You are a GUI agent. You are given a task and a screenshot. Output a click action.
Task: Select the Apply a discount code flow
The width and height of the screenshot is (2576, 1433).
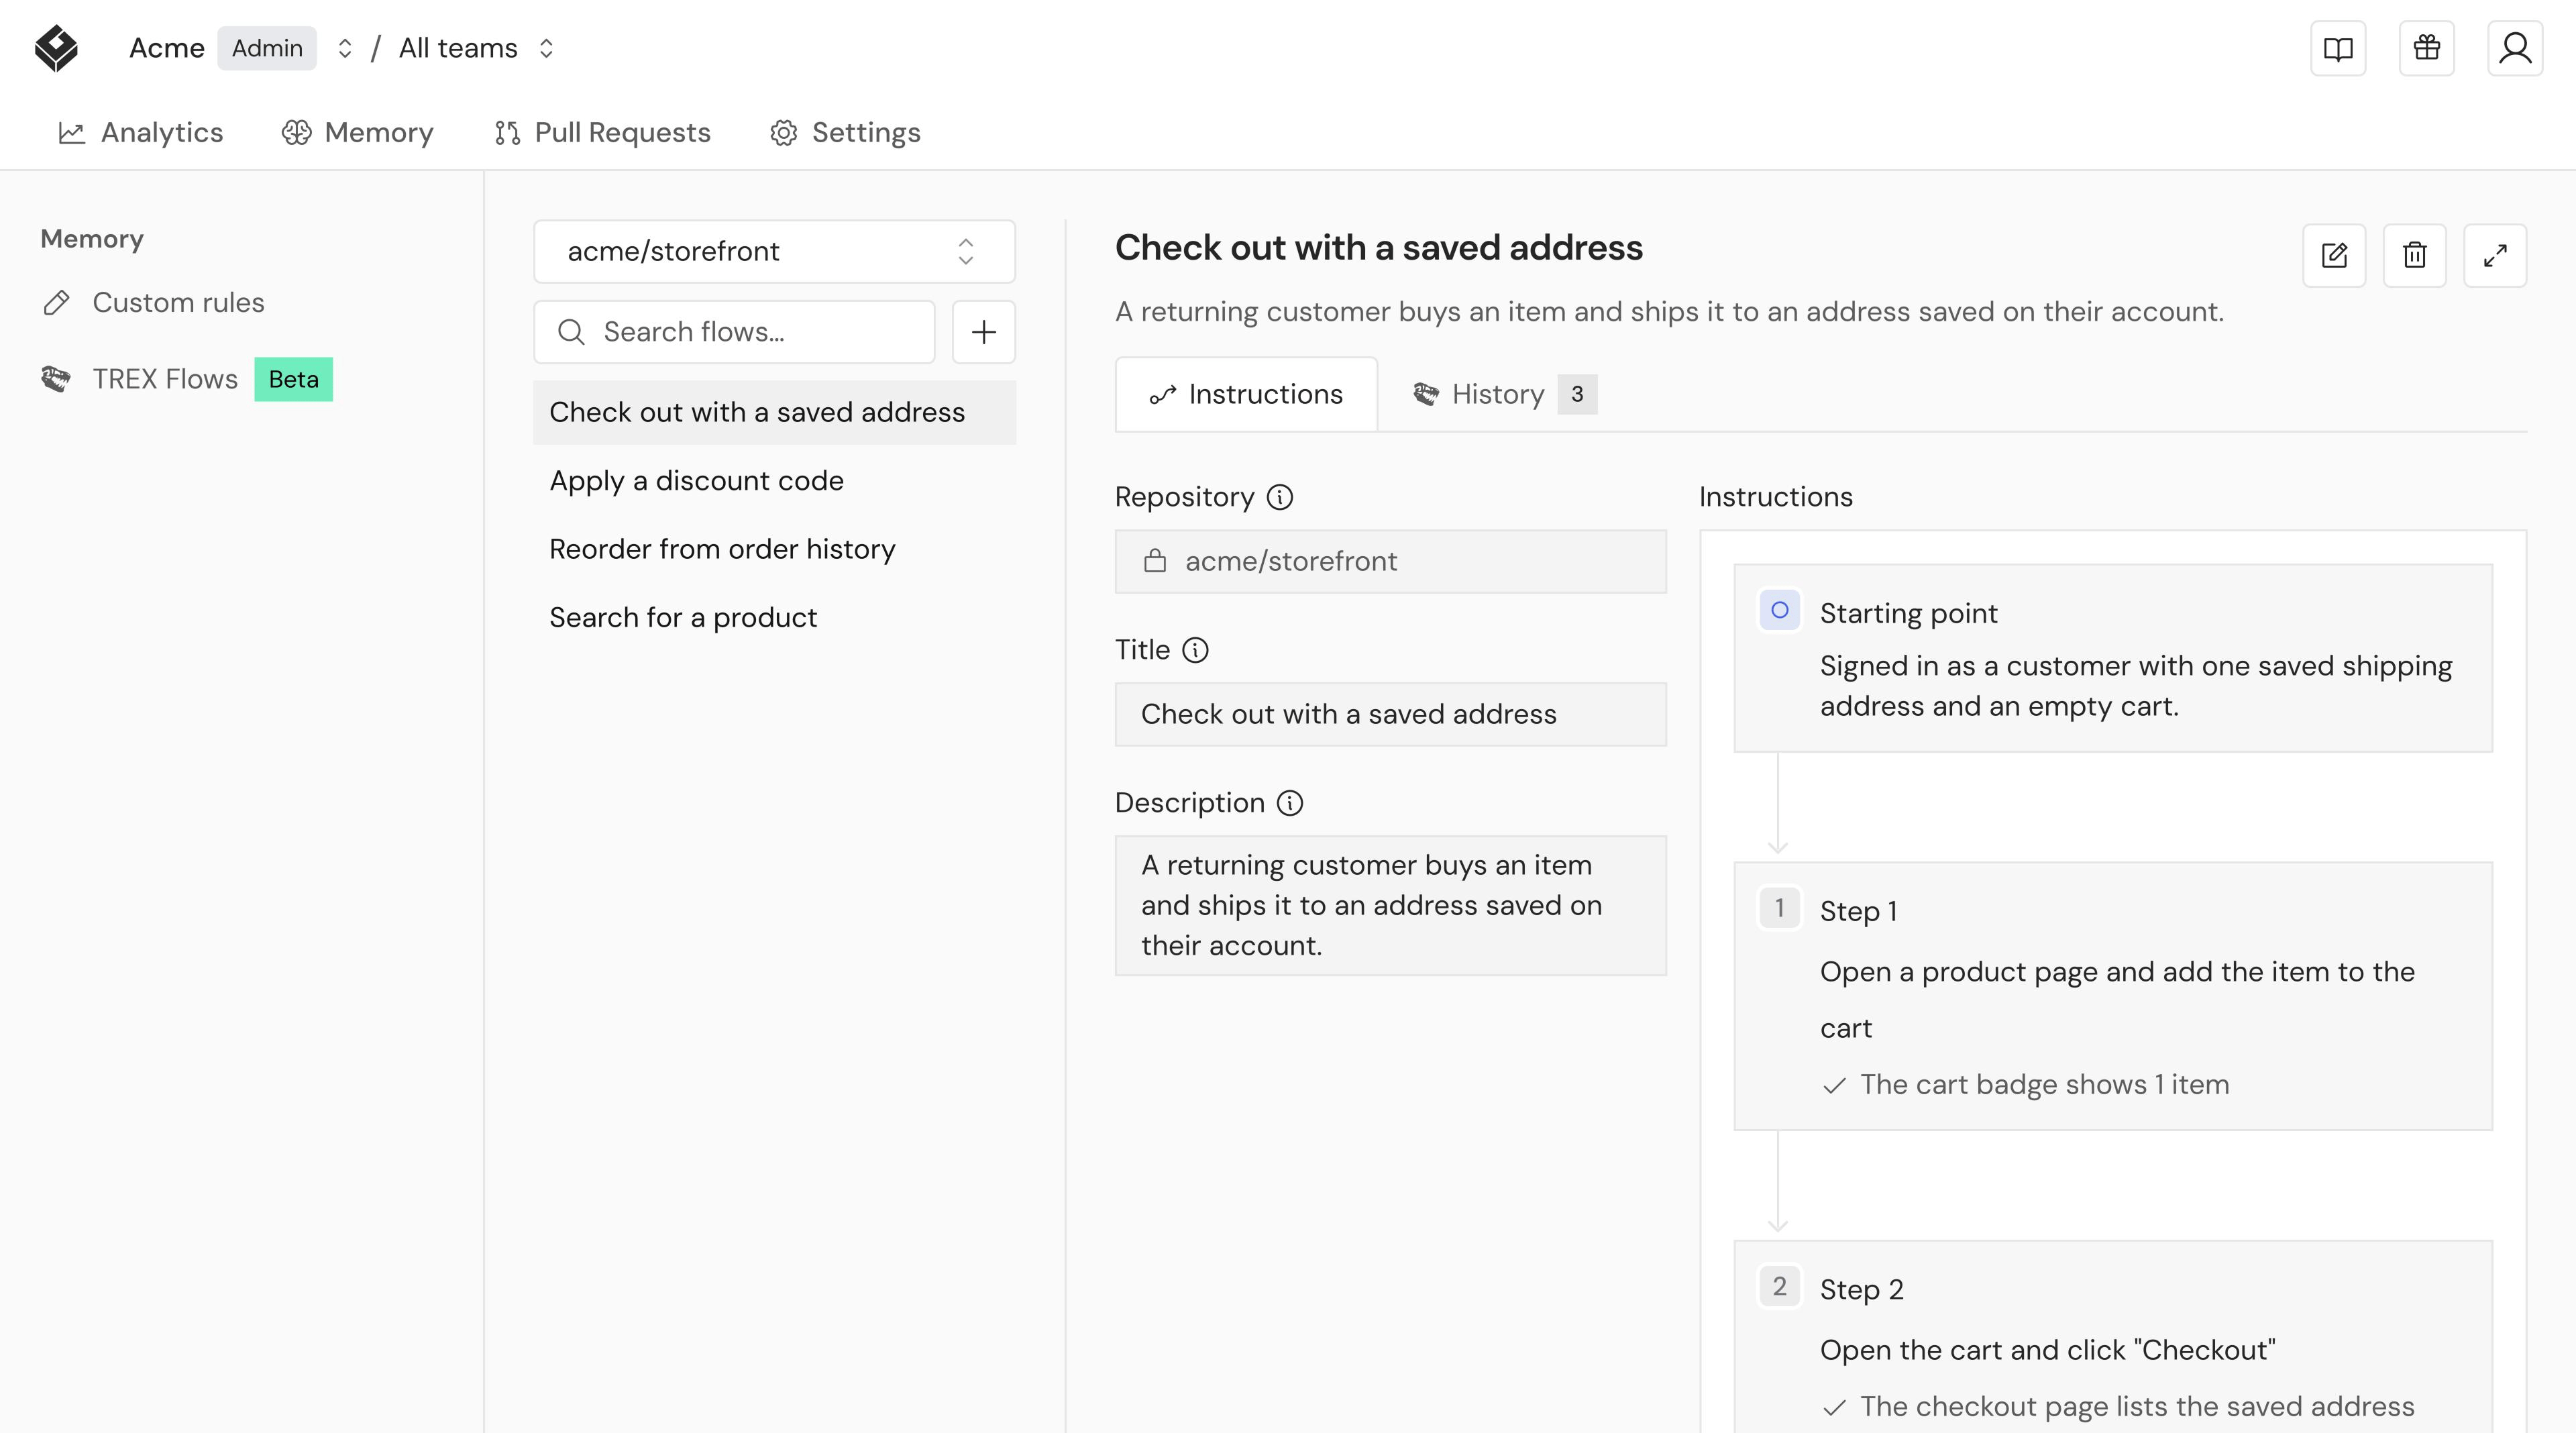[774, 481]
